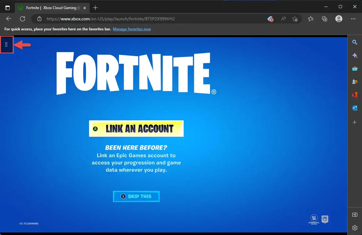The width and height of the screenshot is (362, 235).
Task: Add a site to the sidebar
Action: [x=354, y=122]
